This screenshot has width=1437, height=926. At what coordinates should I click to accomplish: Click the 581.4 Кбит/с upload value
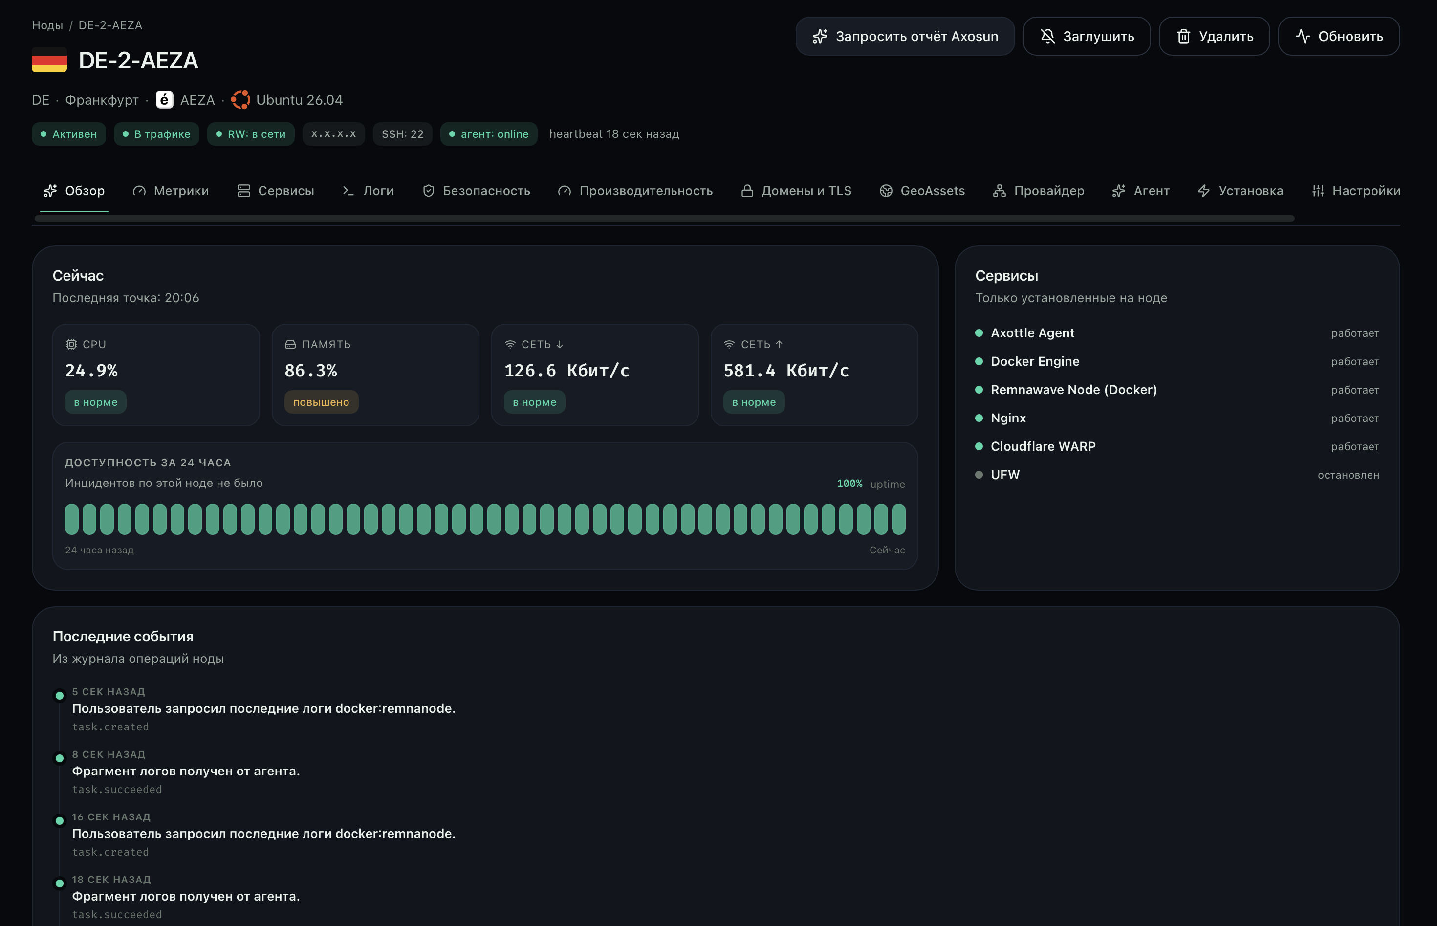click(x=786, y=371)
